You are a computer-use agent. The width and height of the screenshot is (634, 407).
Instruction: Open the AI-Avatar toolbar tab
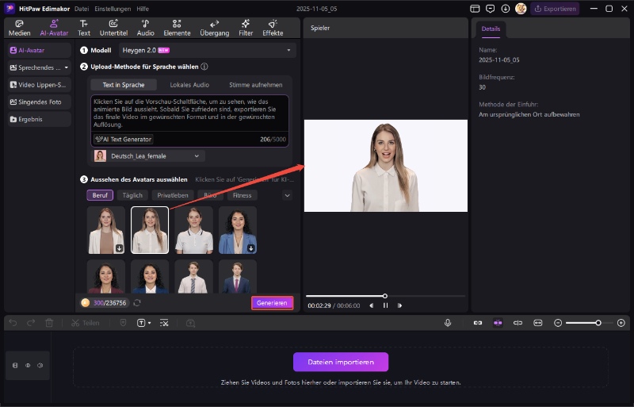click(54, 28)
